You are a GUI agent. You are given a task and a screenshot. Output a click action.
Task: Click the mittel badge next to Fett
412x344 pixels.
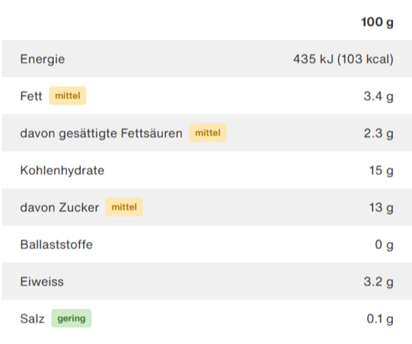pos(68,96)
